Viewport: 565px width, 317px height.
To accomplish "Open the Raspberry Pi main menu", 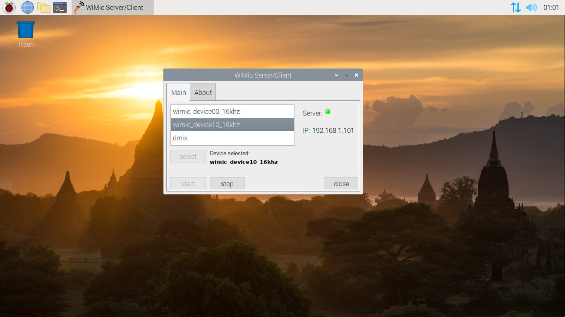I will pos(9,7).
